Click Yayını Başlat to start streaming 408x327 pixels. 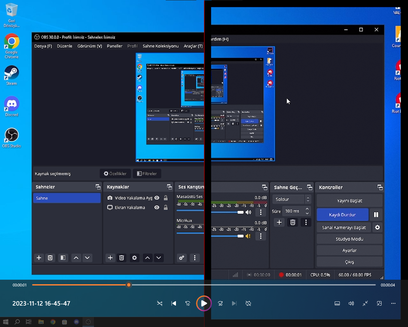point(349,201)
